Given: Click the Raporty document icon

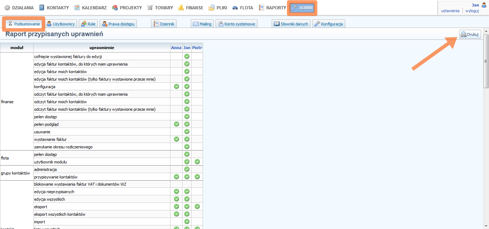Looking at the screenshot, I should pos(262,8).
